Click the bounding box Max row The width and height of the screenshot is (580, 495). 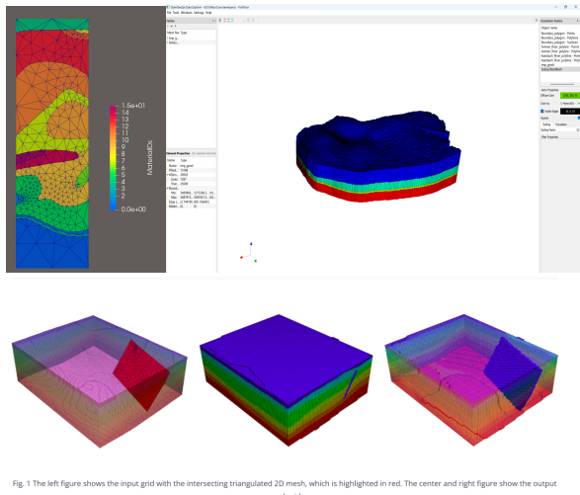[x=192, y=198]
